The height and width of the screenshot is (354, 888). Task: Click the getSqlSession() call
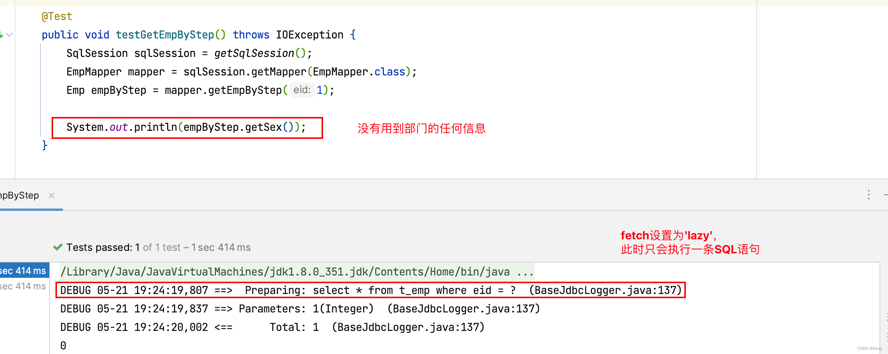click(260, 53)
